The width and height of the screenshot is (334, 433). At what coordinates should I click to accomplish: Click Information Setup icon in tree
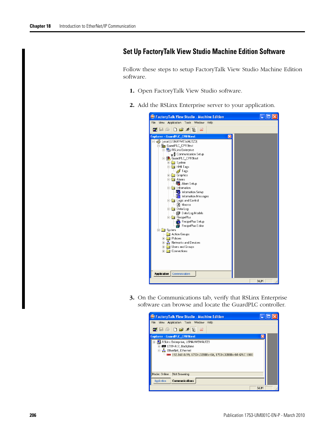coord(178,192)
